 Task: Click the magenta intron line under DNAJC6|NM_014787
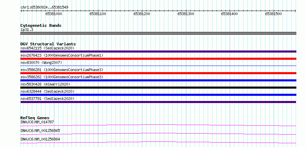[x=158, y=125]
